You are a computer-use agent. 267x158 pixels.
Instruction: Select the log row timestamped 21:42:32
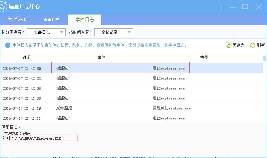132,78
